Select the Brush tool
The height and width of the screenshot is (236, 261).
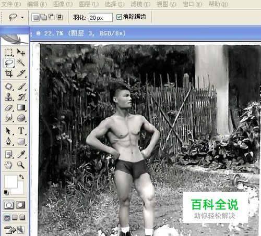pos(21,86)
